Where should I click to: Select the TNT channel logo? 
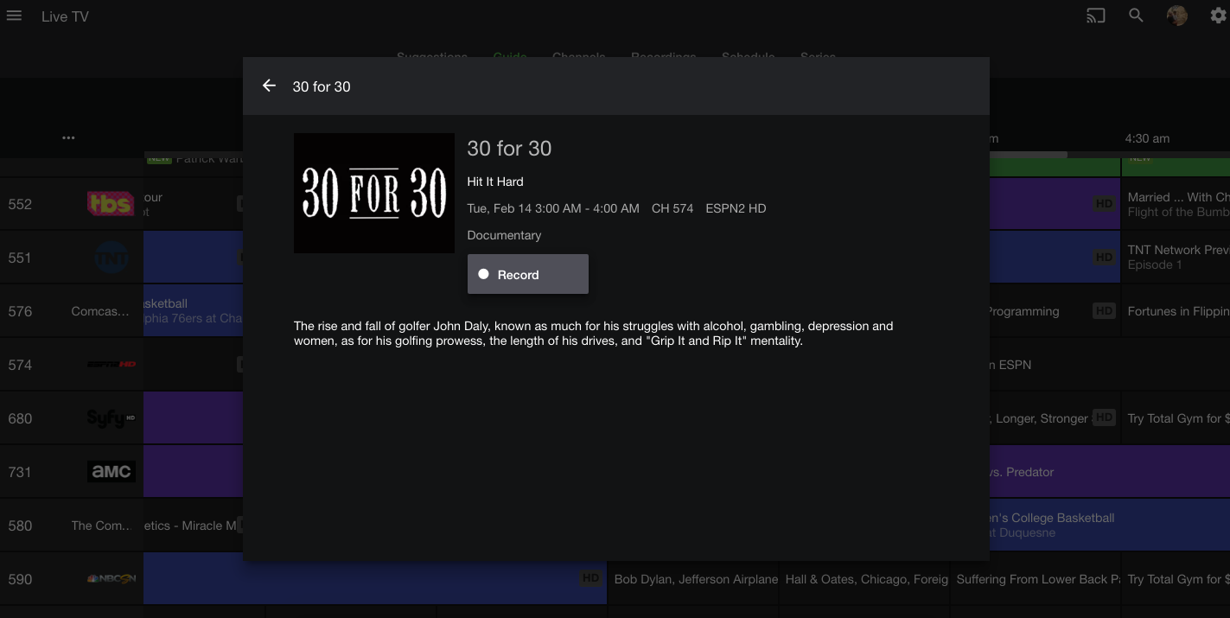(111, 258)
